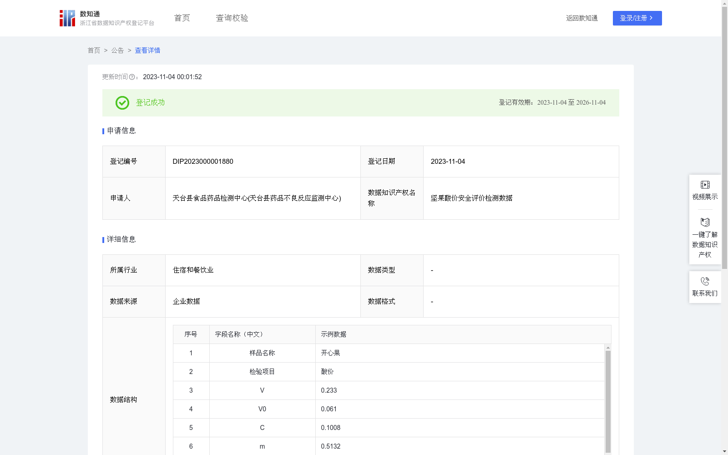
Task: Click the page vertical scrollbar
Action: [724, 137]
